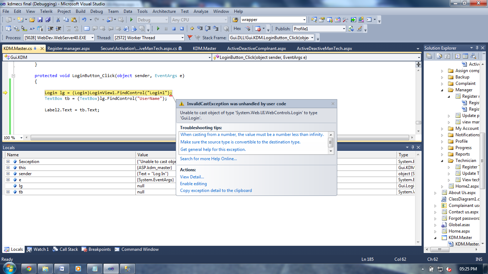
Task: Switch to the Watch 1 tab
Action: point(38,249)
